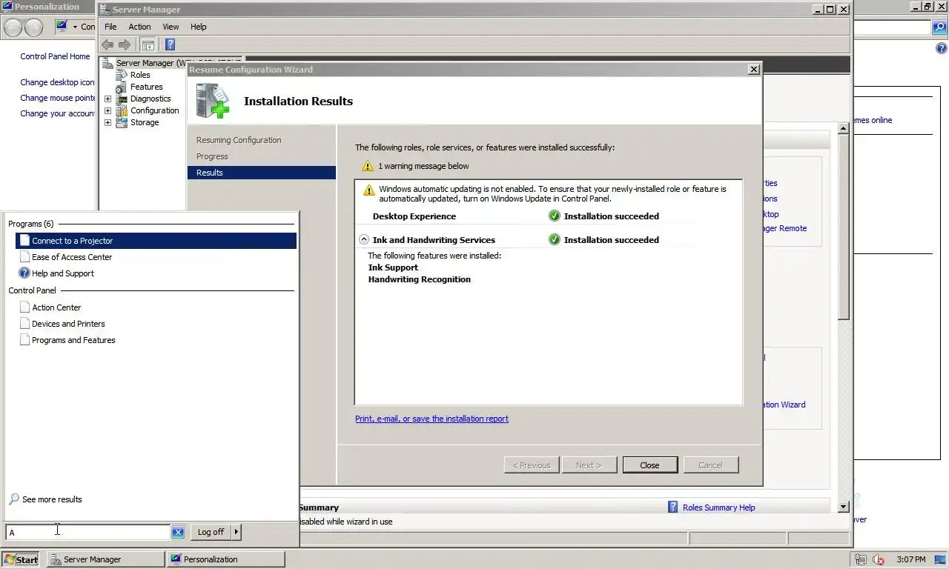949x569 pixels.
Task: Select the Roles item in the console tree
Action: click(140, 75)
